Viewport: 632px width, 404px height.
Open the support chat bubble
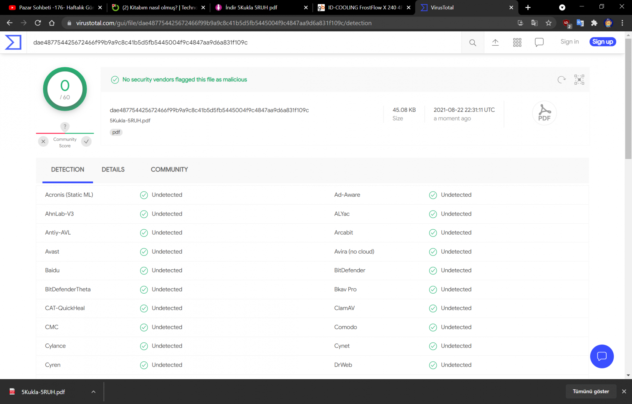tap(602, 356)
